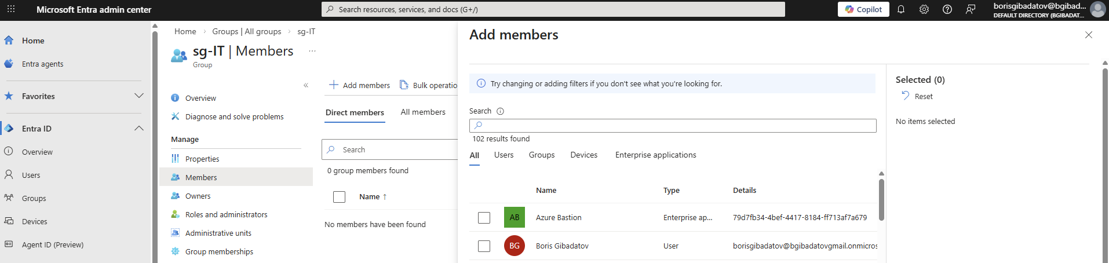Screen dimensions: 1109x263
Task: Click the sg-IT more options ellipsis
Action: tap(312, 51)
